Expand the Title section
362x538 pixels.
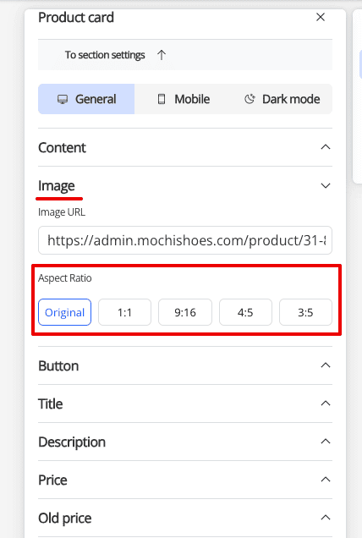185,403
